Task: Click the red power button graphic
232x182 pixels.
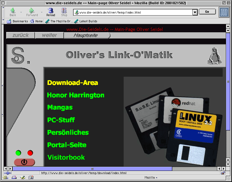Action: (x=24, y=162)
